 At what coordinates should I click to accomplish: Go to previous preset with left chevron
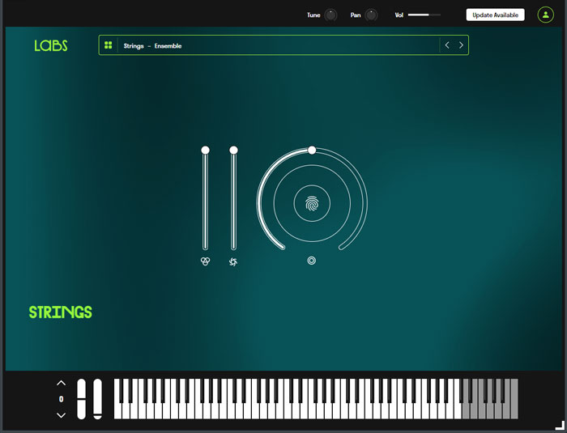click(447, 45)
